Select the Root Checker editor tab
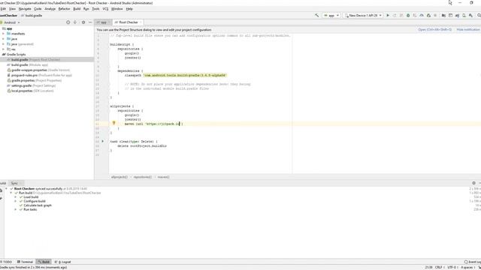Screen dimensions: 481x270 pos(129,22)
